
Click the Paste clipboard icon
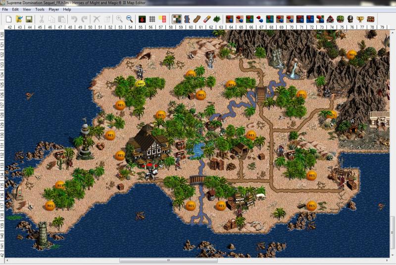point(61,19)
